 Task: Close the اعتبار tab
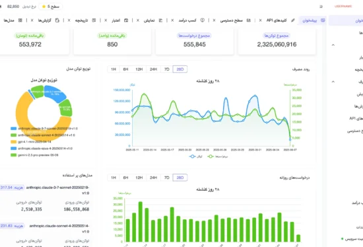pyautogui.click(x=106, y=20)
